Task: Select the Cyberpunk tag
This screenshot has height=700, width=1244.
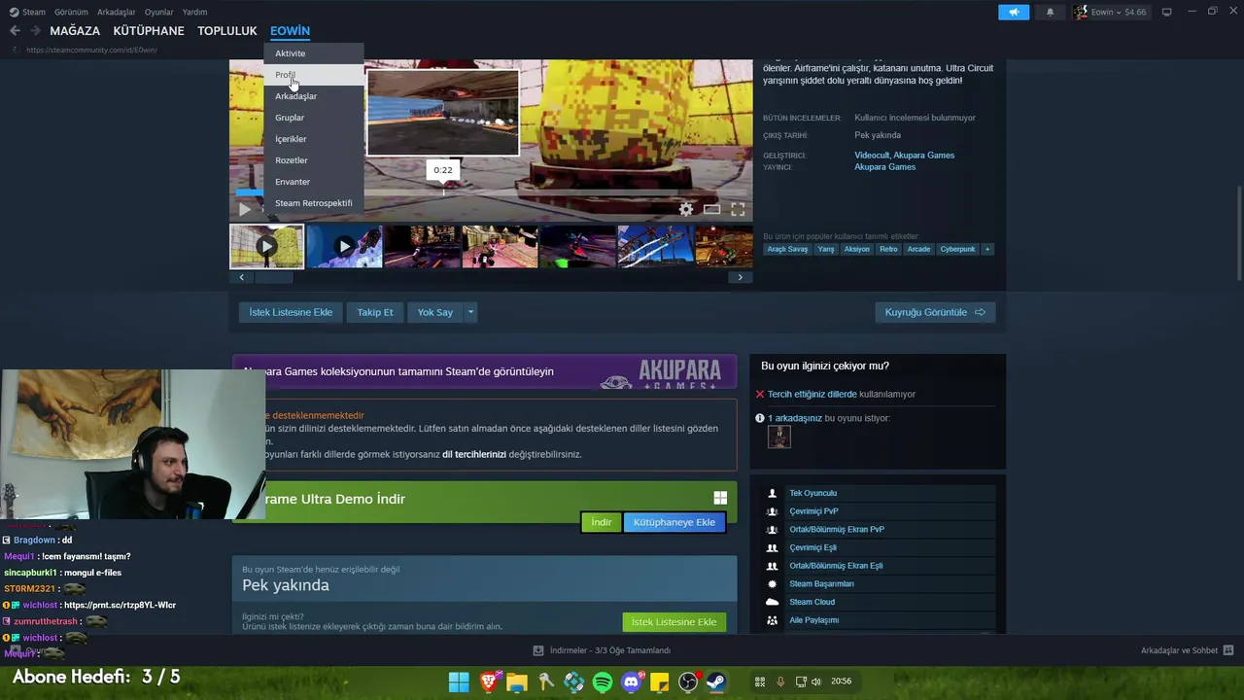Action: (957, 249)
